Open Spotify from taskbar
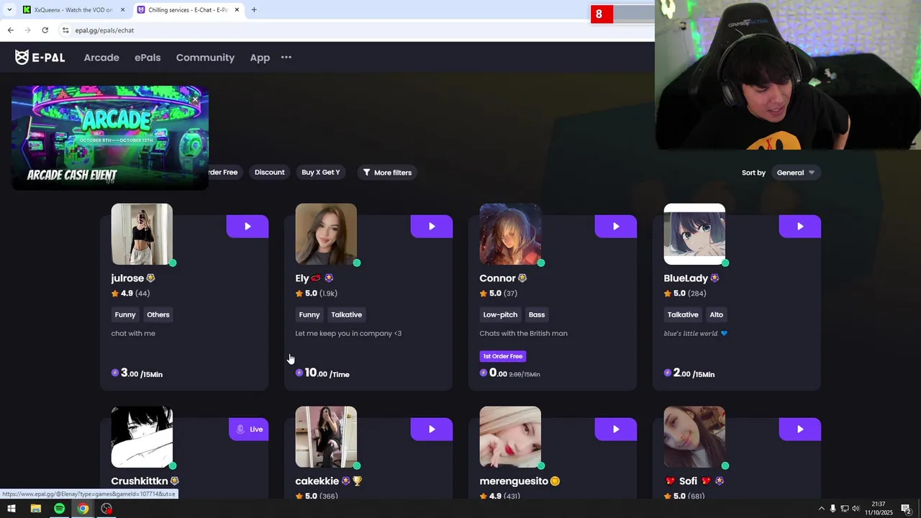Screen dimensions: 921x518 click(59, 509)
